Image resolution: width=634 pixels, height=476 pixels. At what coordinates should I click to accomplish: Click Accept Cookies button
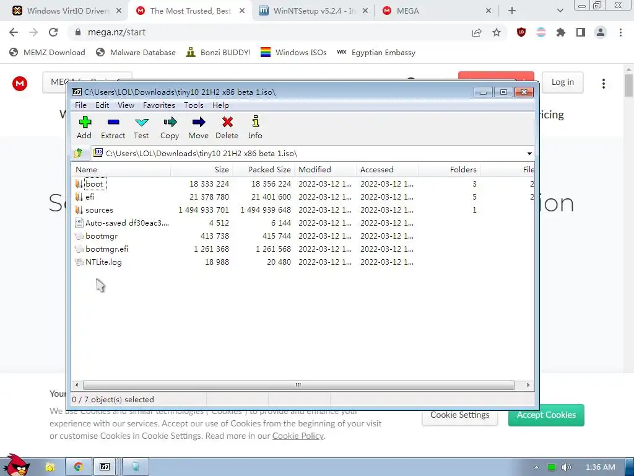pos(546,415)
